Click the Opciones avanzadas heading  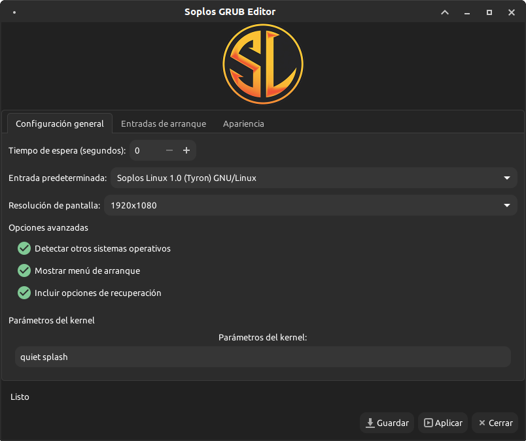click(x=48, y=228)
